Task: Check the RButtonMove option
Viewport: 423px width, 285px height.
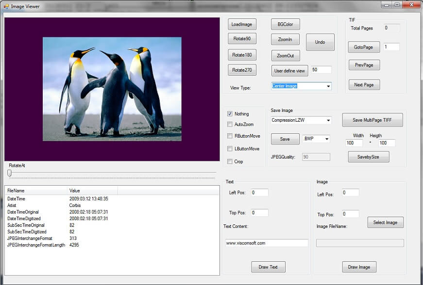Action: [230, 136]
